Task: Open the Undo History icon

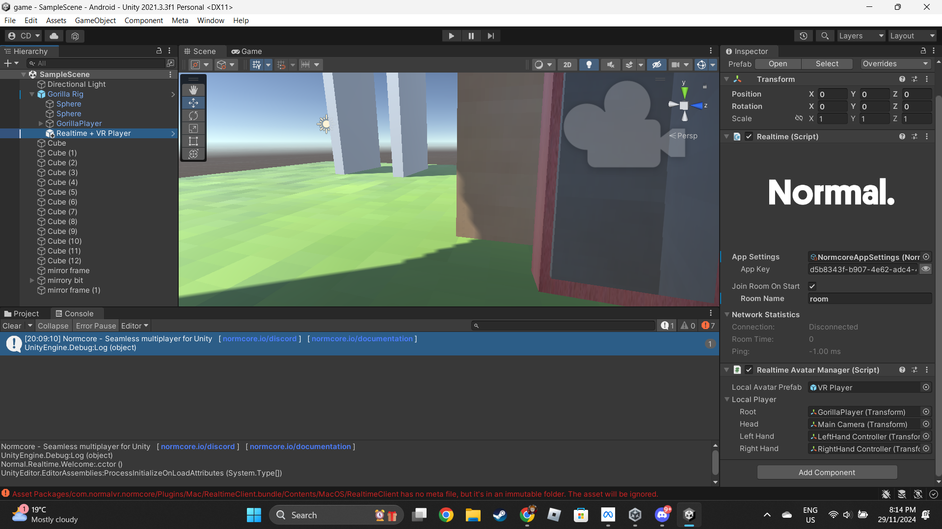Action: 803,36
